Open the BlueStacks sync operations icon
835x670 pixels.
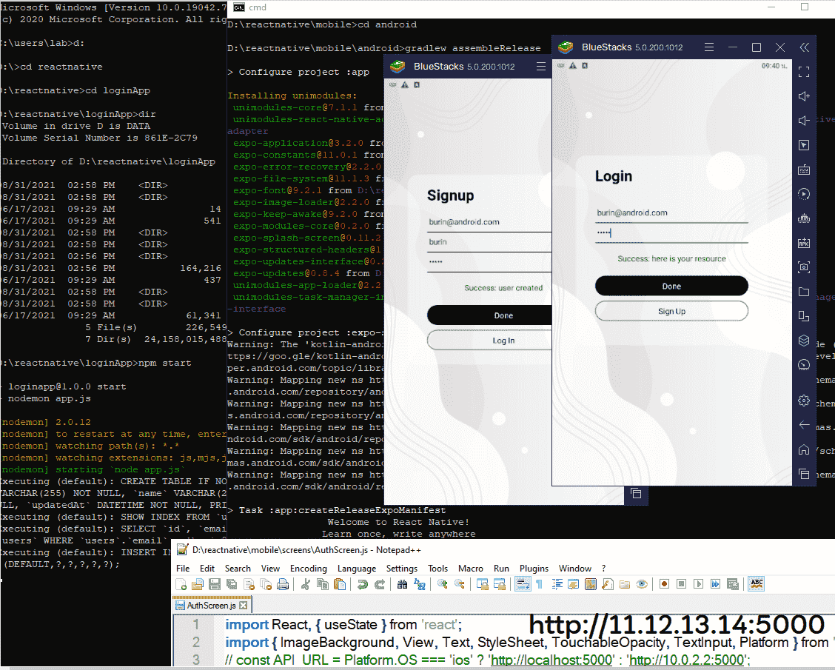pos(804,195)
